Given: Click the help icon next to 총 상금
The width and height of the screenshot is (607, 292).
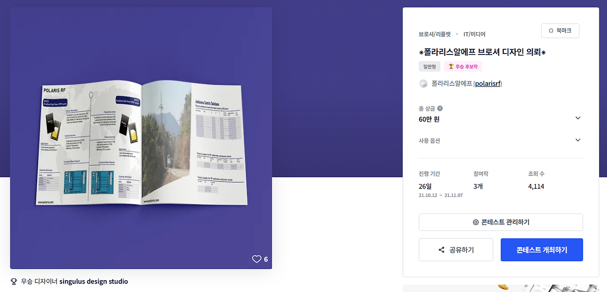Looking at the screenshot, I should coord(440,108).
